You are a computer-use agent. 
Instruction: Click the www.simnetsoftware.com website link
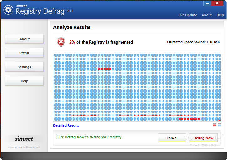click(x=24, y=147)
